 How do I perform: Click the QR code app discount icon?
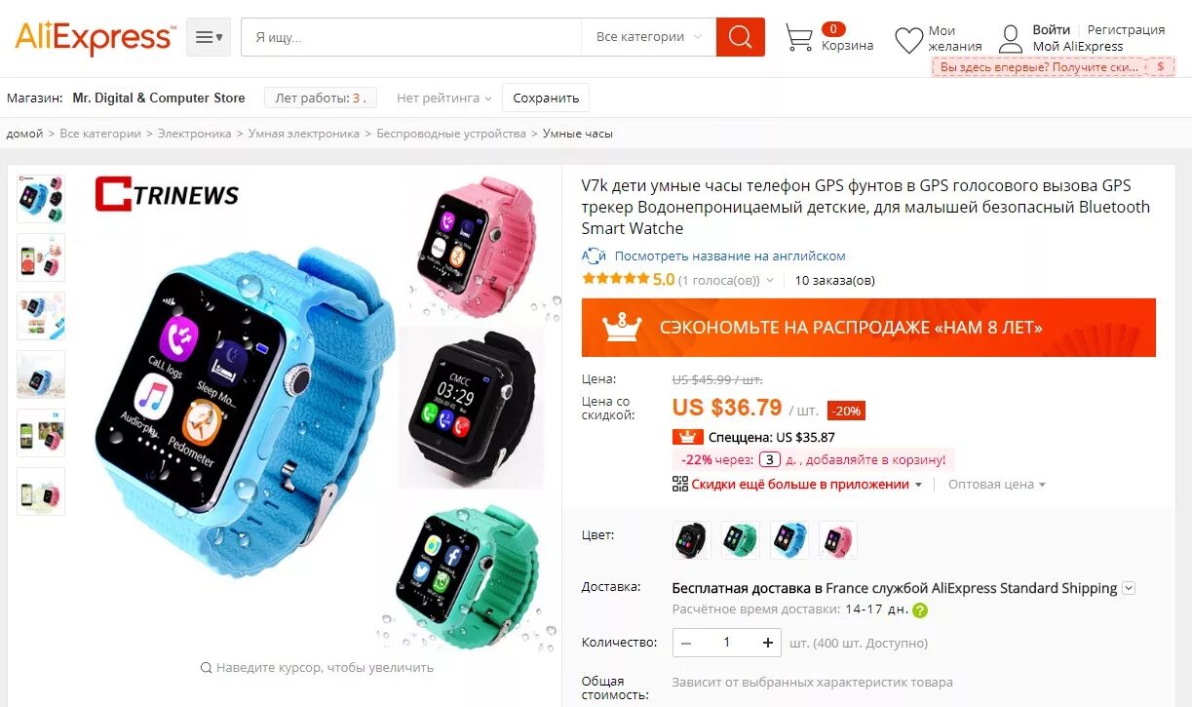click(680, 484)
